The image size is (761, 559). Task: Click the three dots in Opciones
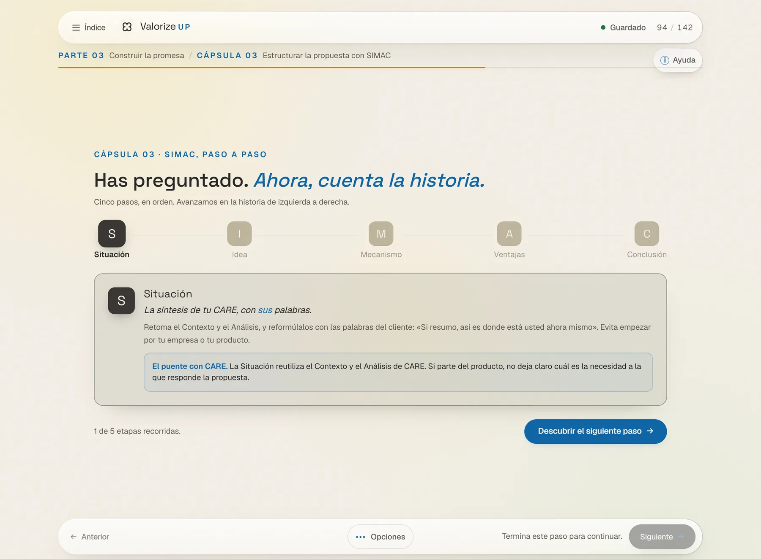[360, 537]
